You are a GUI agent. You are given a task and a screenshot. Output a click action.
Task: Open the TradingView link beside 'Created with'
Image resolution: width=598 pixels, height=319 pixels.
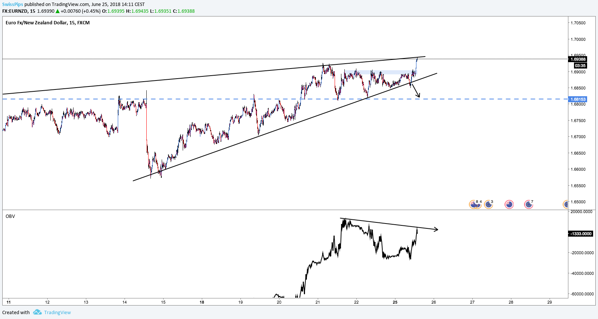pos(57,313)
